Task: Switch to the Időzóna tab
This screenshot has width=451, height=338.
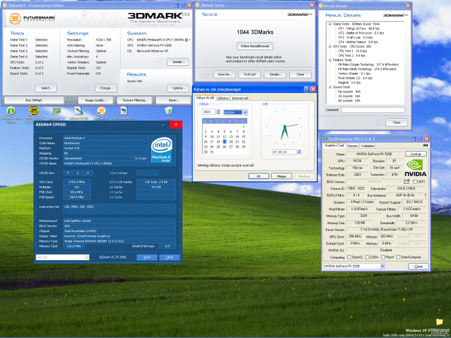Action: click(x=223, y=98)
